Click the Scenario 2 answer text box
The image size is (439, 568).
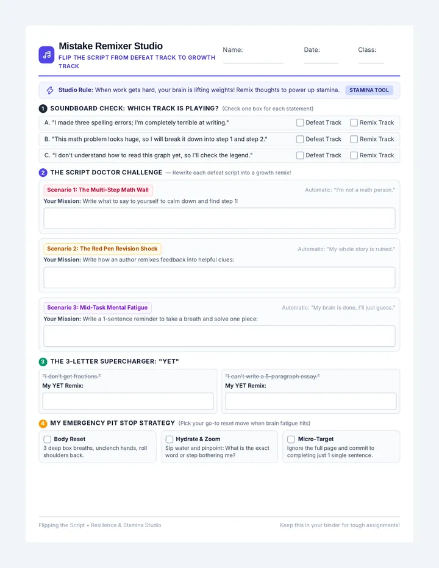pyautogui.click(x=220, y=277)
